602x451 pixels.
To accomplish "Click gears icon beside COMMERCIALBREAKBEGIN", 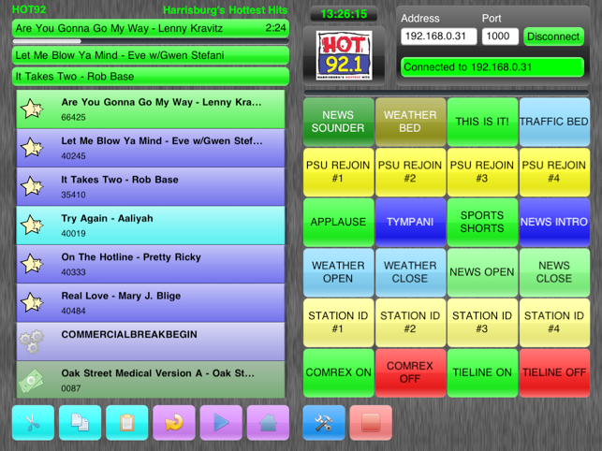I will tap(32, 342).
